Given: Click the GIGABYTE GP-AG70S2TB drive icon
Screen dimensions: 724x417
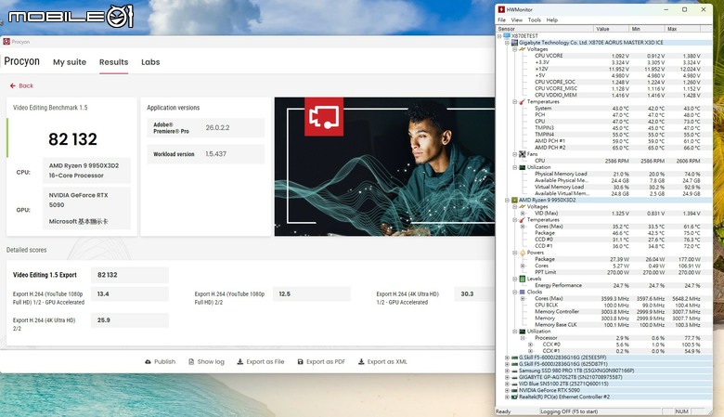Looking at the screenshot, I should pos(514,377).
